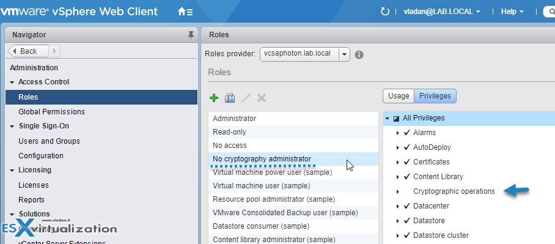Collapse Solutions section
The width and height of the screenshot is (555, 244).
click(12, 214)
